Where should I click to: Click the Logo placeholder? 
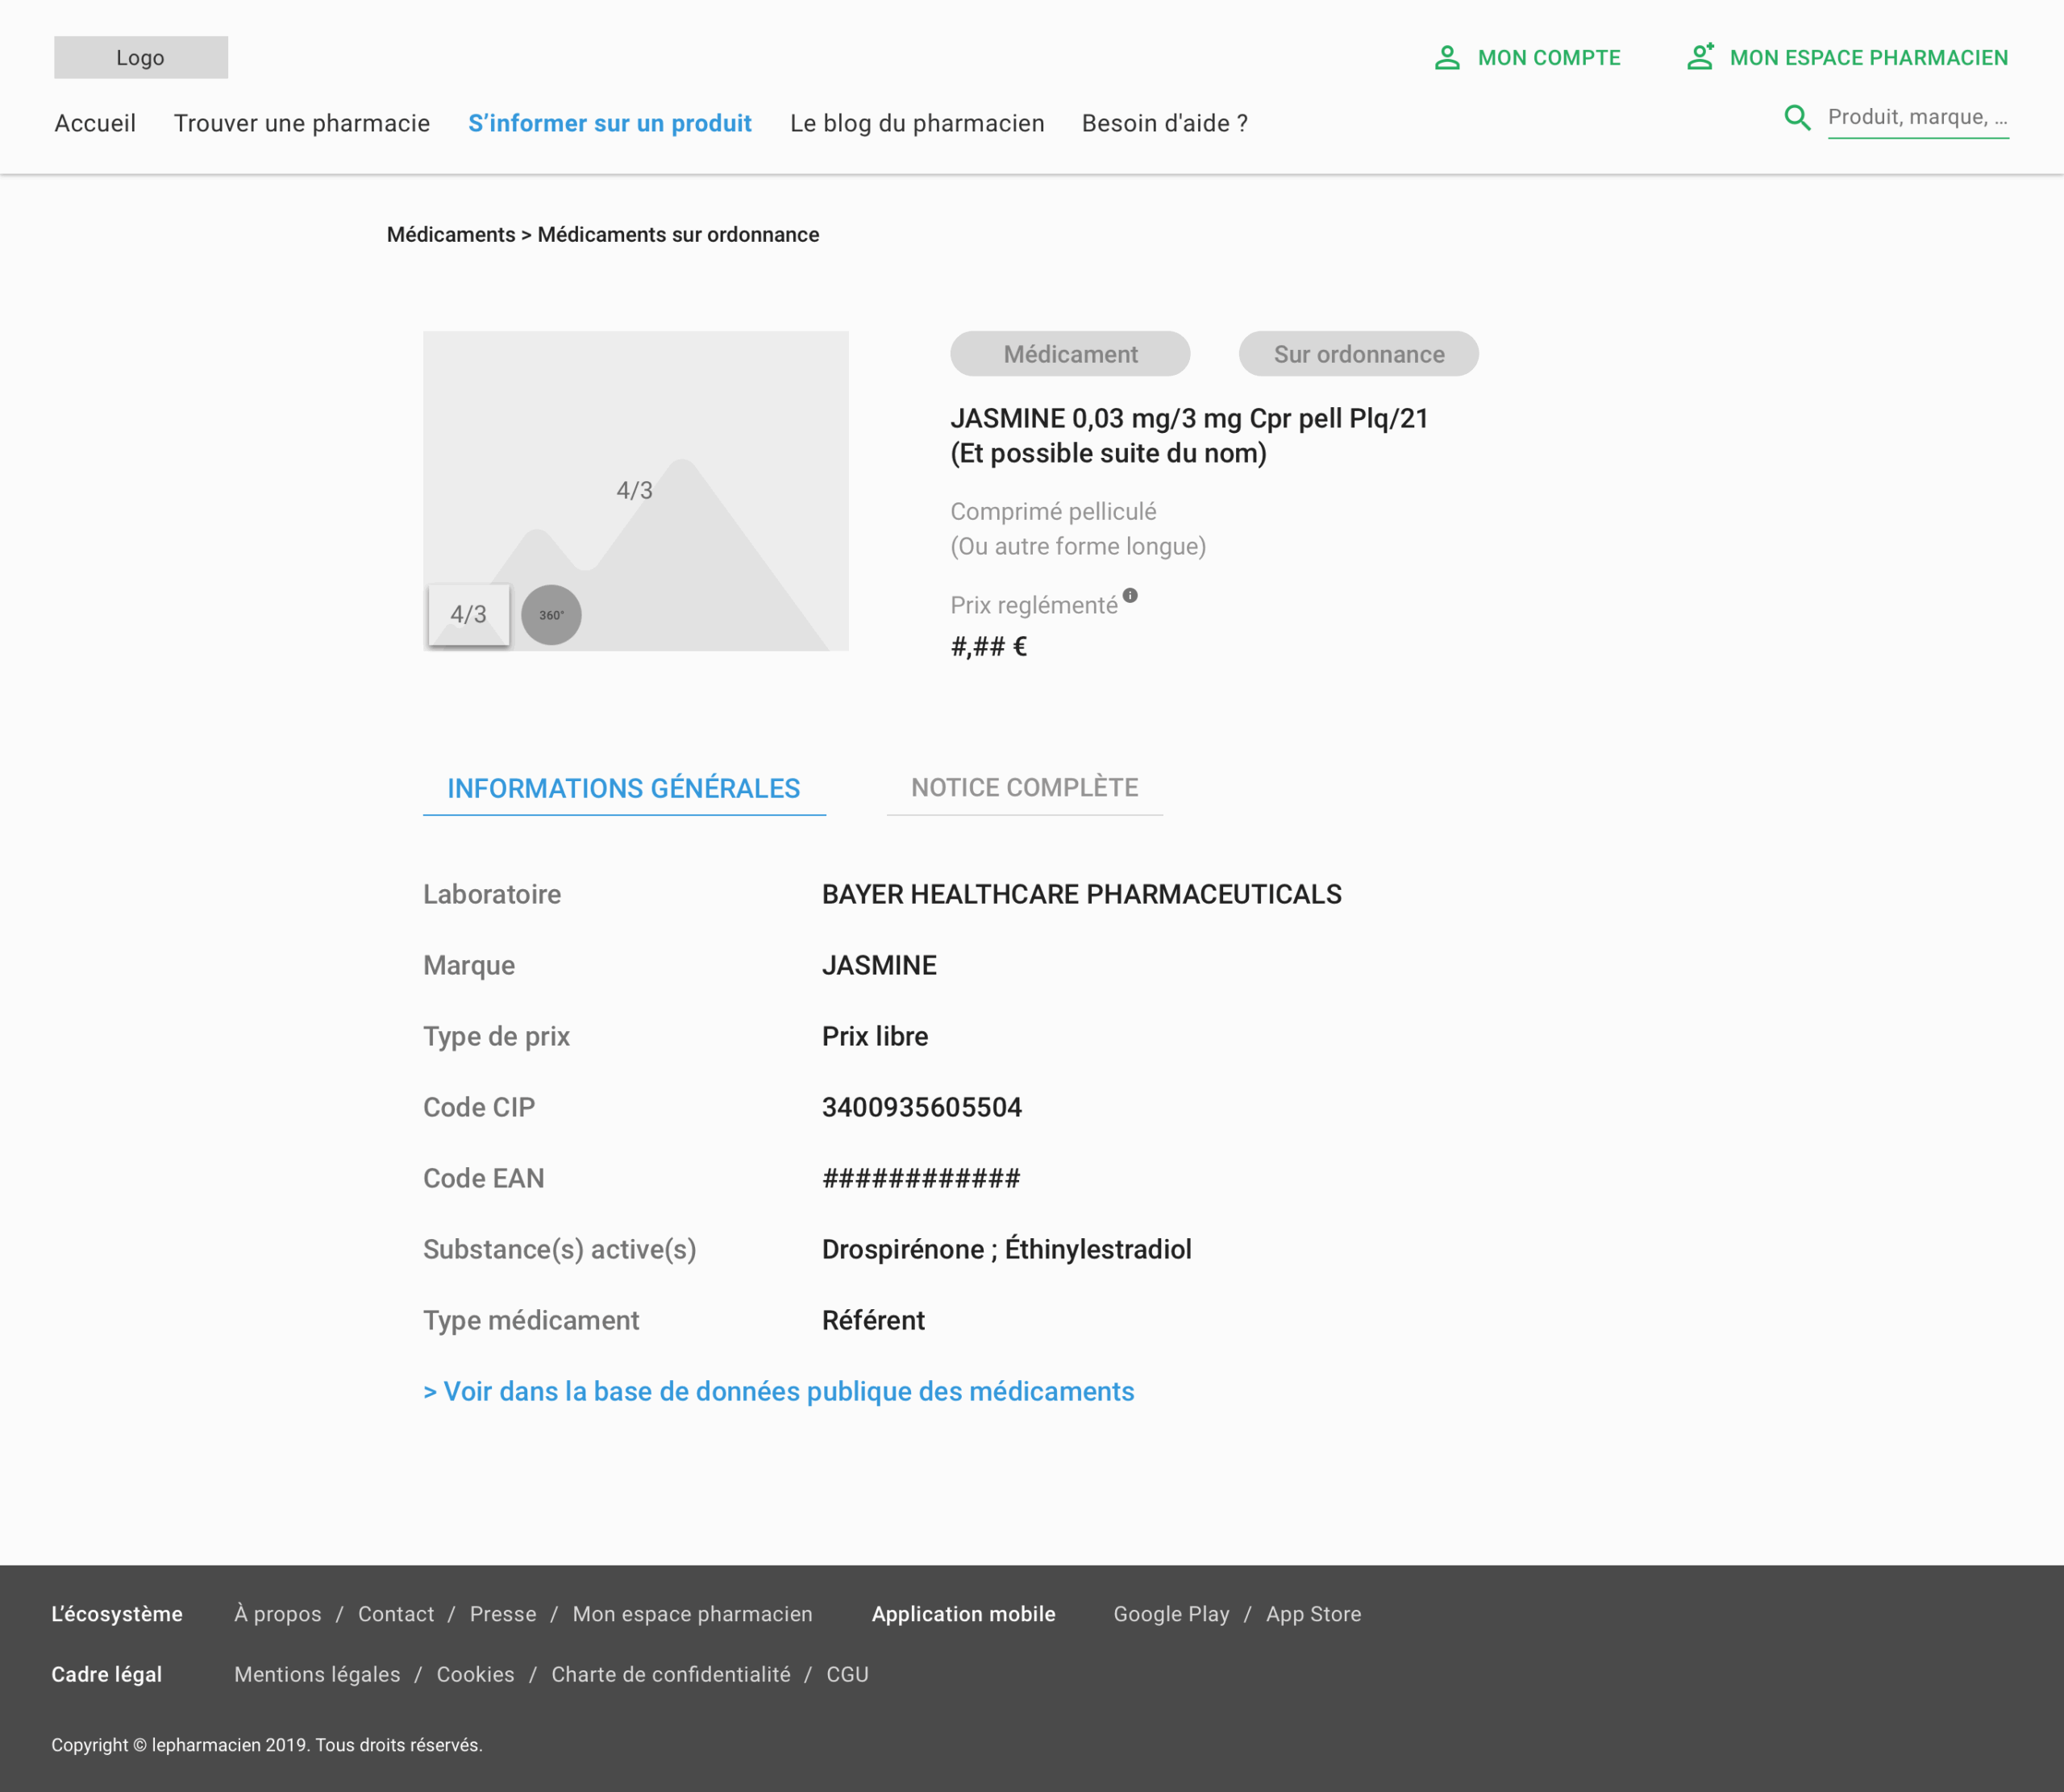click(141, 57)
